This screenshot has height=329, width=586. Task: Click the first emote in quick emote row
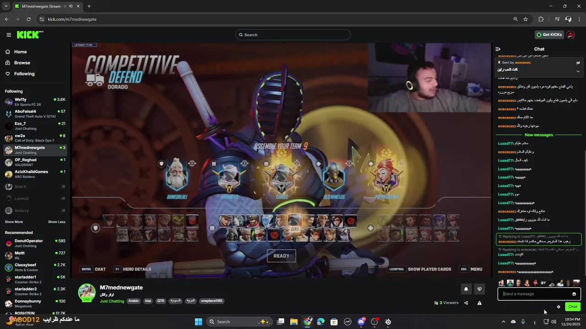(x=502, y=283)
